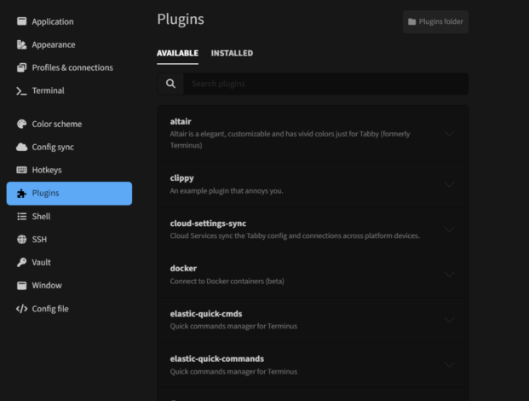Switch to the Installed plugins tab
Viewport: 529px width, 401px height.
pos(232,53)
